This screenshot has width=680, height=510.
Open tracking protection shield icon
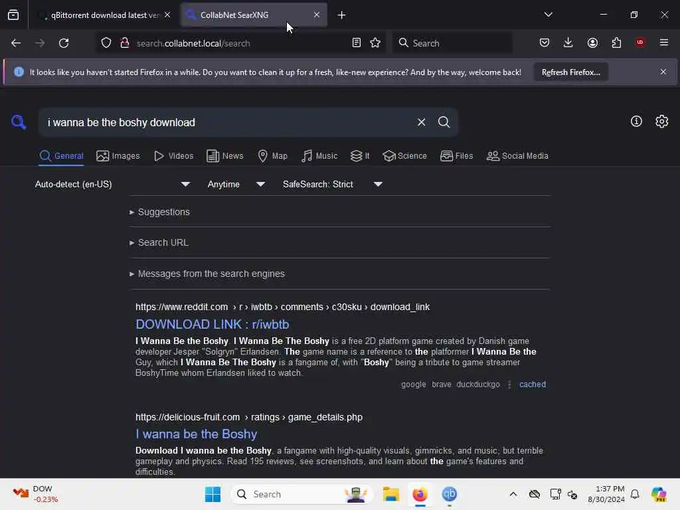coord(106,43)
